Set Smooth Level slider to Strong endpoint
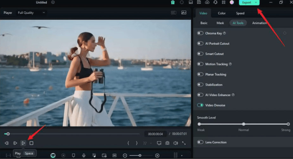The height and width of the screenshot is (159, 293). click(288, 124)
